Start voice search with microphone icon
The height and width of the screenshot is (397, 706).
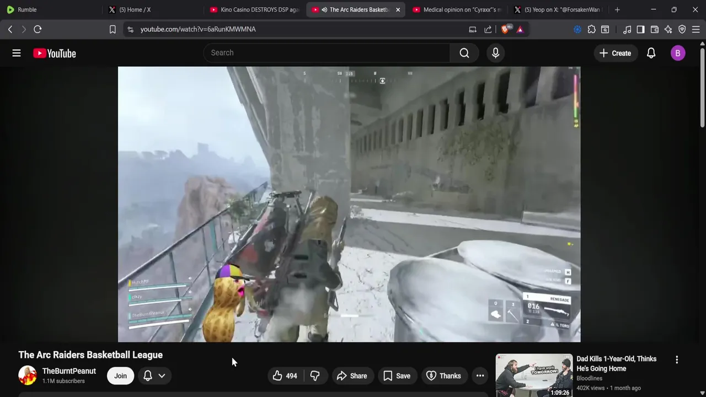(495, 53)
